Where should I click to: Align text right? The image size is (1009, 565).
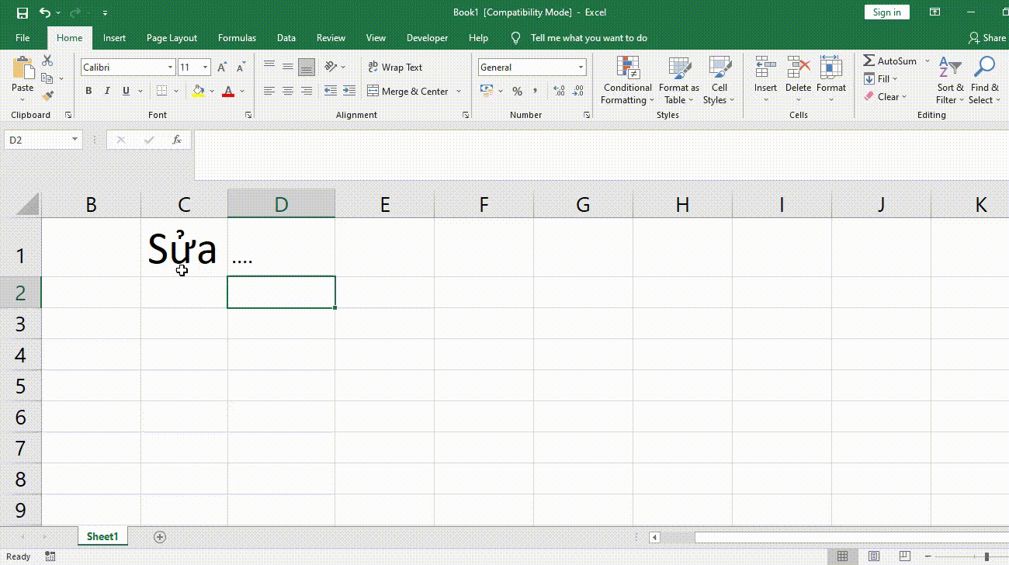[307, 91]
